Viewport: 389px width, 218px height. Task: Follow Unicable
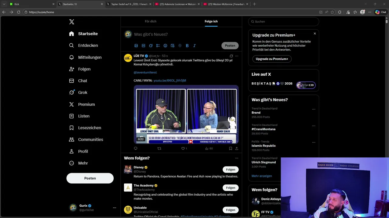pyautogui.click(x=231, y=210)
